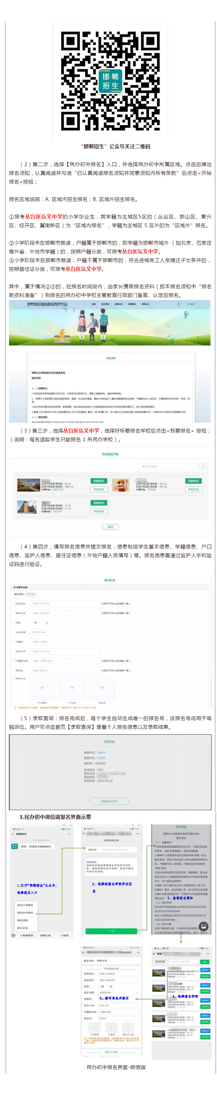Viewport: 217px width, 1093px height.
Task: Tap the 我要报名 bottom menu tab
Action: (x=27, y=935)
